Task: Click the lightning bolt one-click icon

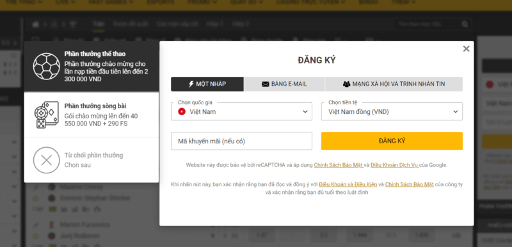Action: tap(191, 84)
